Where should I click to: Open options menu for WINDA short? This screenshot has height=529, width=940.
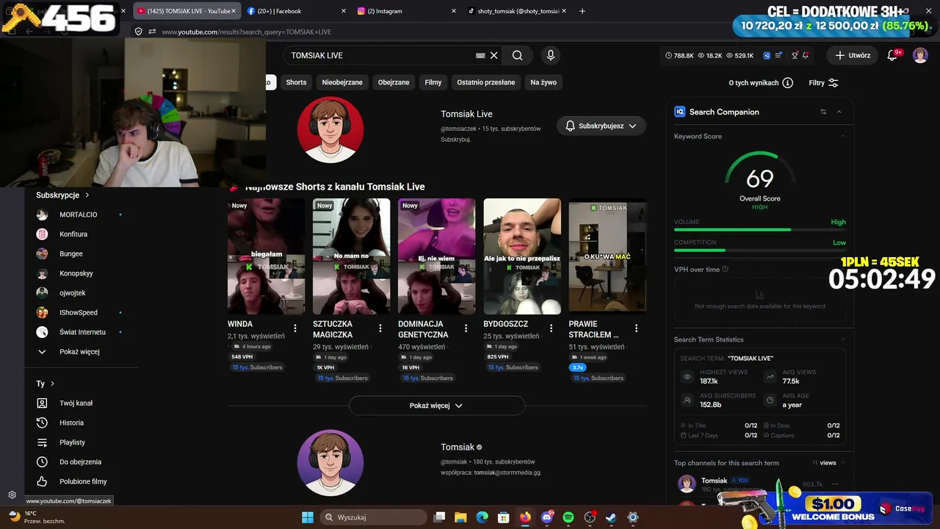[x=295, y=328]
